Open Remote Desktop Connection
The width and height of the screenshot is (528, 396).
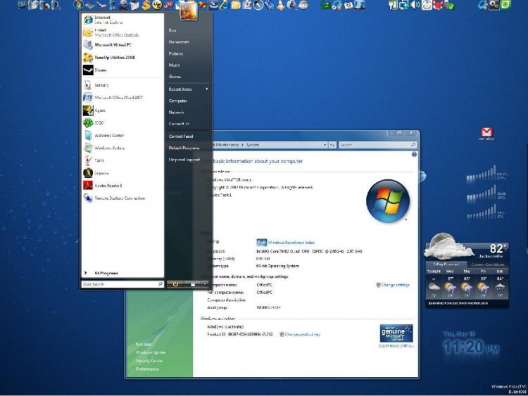point(122,198)
